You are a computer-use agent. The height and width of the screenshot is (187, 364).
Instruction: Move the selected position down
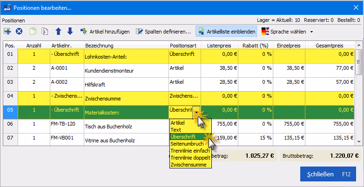pyautogui.click(x=70, y=31)
